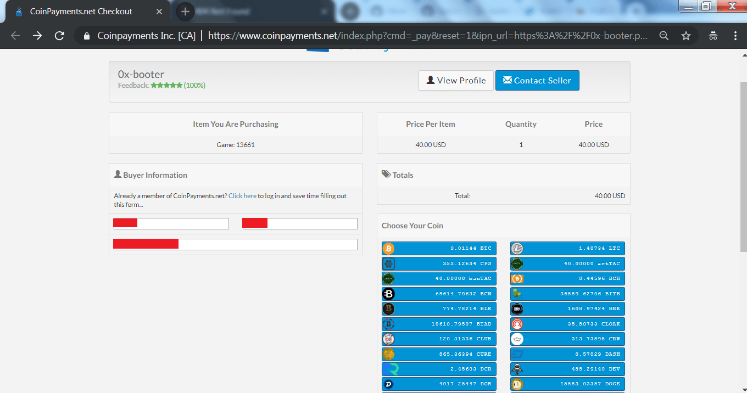
Task: Go back in browser history
Action: (x=15, y=36)
